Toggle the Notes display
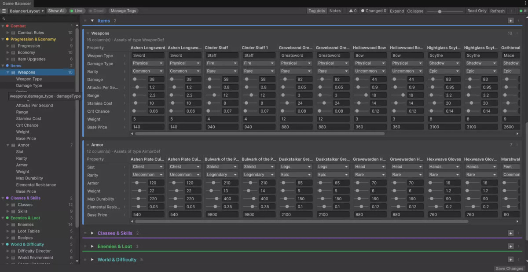528x272 pixels. (335, 11)
